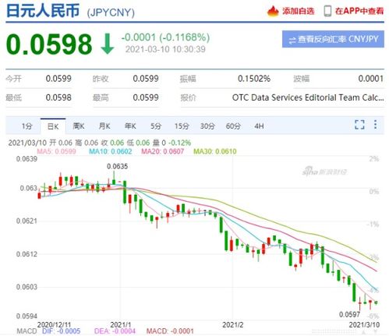The height and width of the screenshot is (336, 389).
Task: Click the (JPYCNY) symbol text
Action: coord(111,12)
